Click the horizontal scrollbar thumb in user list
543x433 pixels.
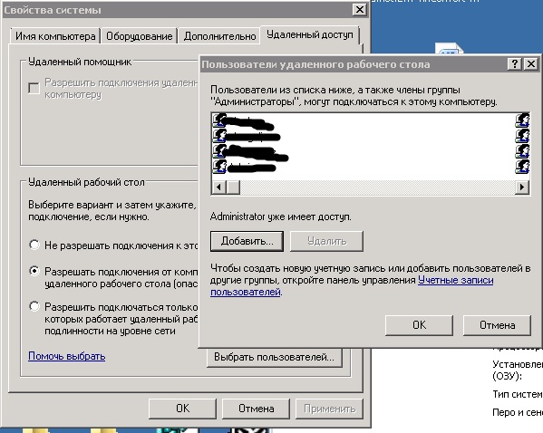tap(233, 188)
